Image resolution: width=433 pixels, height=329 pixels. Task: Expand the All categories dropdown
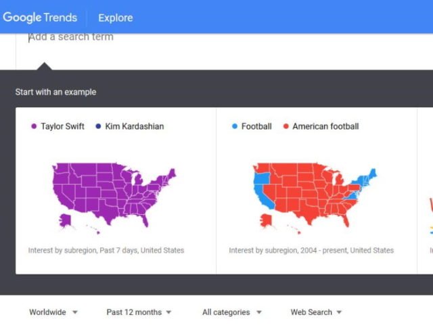[231, 312]
